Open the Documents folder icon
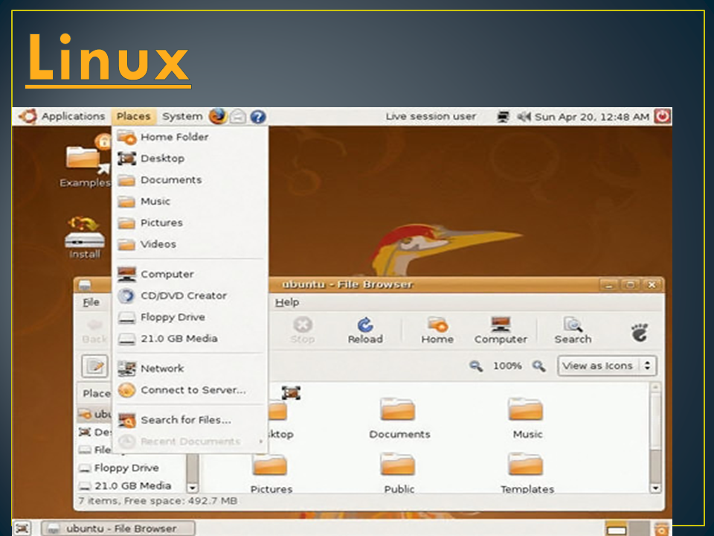 399,418
